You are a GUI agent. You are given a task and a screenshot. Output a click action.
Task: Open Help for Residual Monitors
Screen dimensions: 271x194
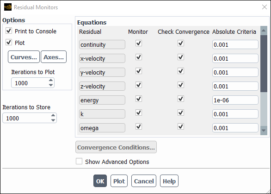(x=169, y=181)
